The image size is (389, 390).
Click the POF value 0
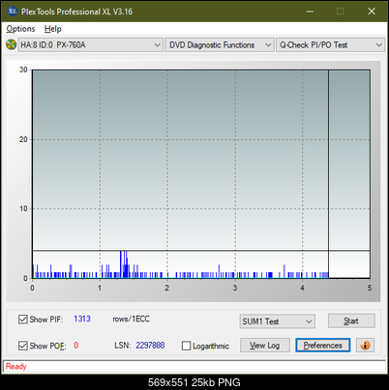pos(76,346)
